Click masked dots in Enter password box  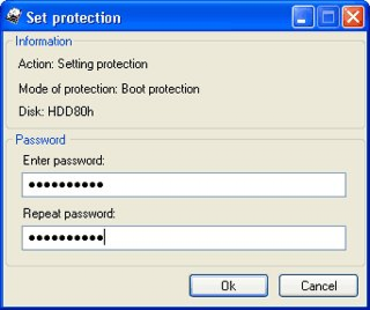pos(66,185)
